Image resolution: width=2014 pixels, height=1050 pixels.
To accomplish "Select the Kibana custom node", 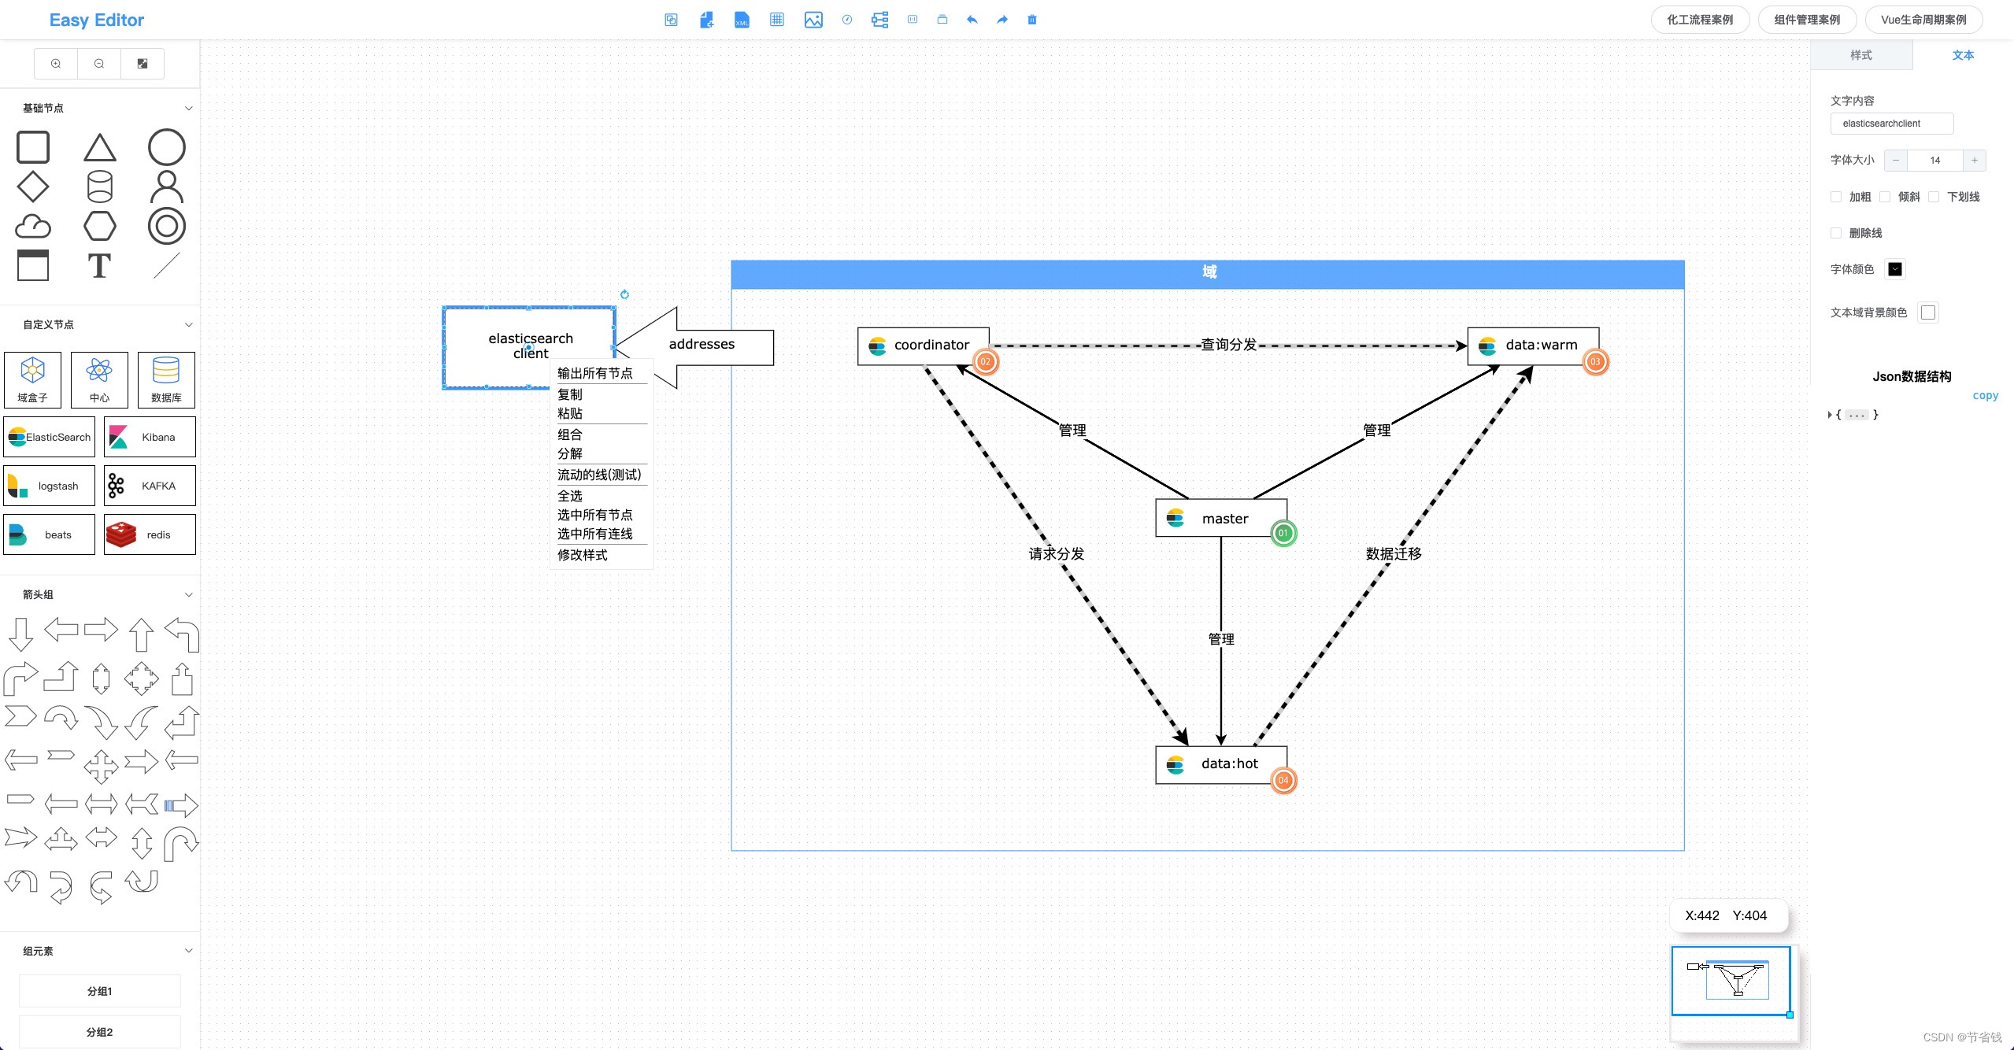I will point(149,437).
